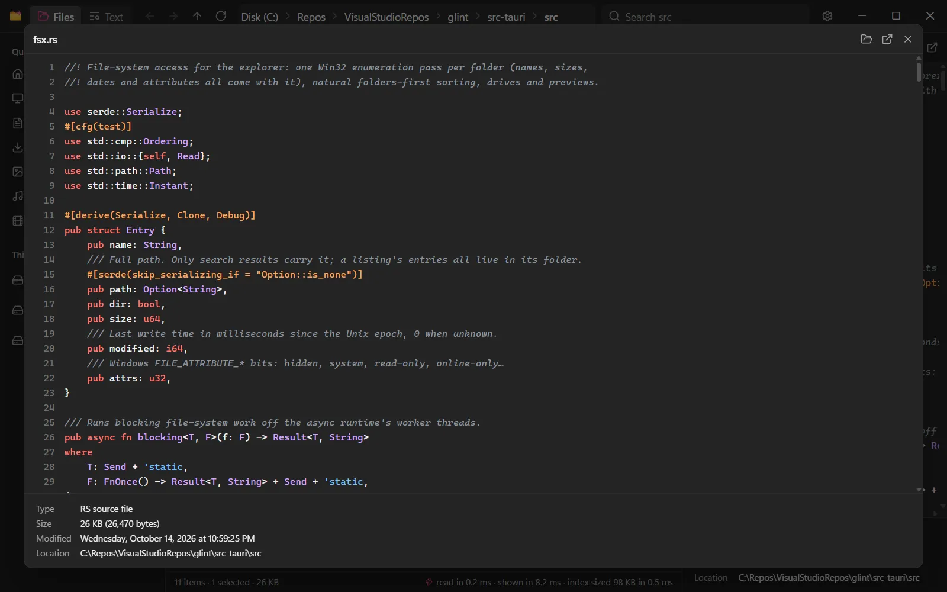Refresh the current folder
This screenshot has height=592, width=947.
tap(221, 17)
